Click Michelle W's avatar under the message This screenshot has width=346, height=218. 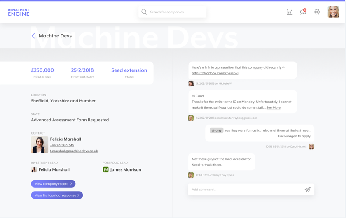pyautogui.click(x=191, y=83)
